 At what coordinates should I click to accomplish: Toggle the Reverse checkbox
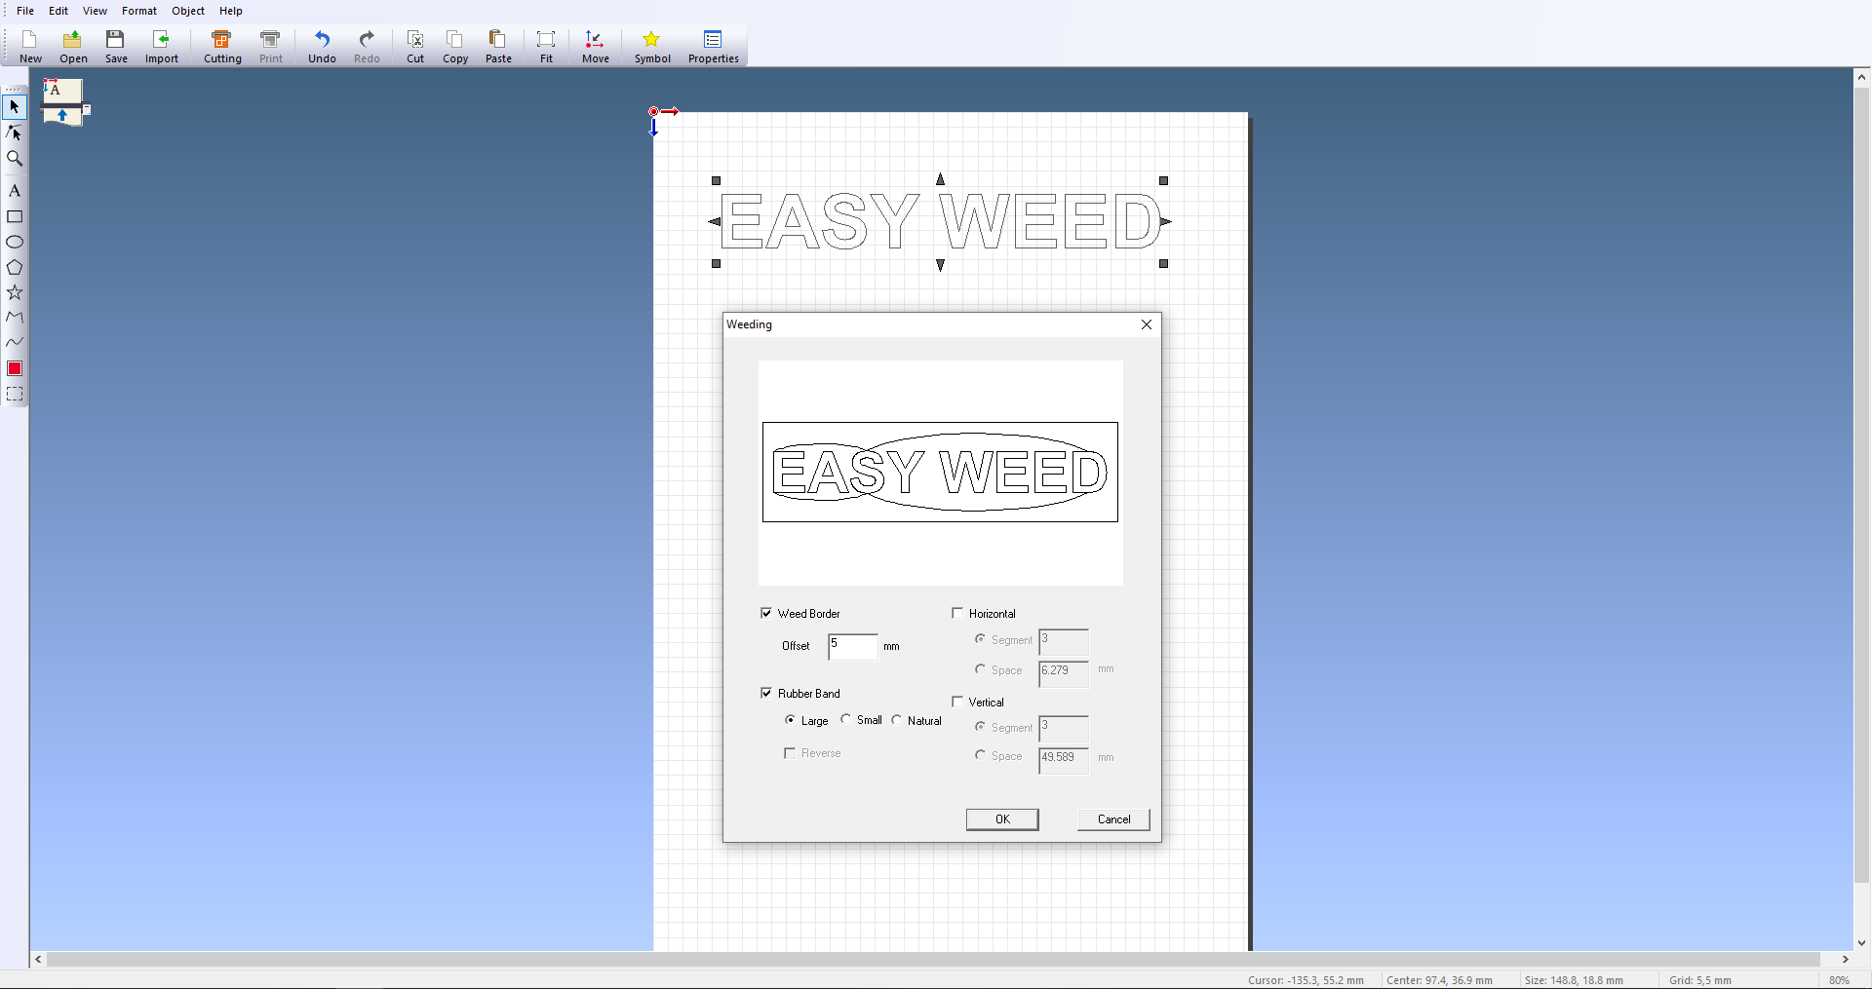click(790, 753)
